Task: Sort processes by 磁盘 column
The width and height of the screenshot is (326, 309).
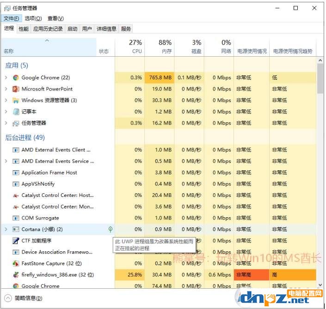Action: 189,47
